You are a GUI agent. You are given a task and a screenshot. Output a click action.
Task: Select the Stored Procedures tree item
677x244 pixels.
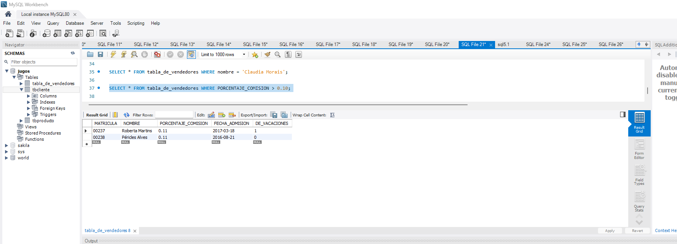tap(43, 133)
